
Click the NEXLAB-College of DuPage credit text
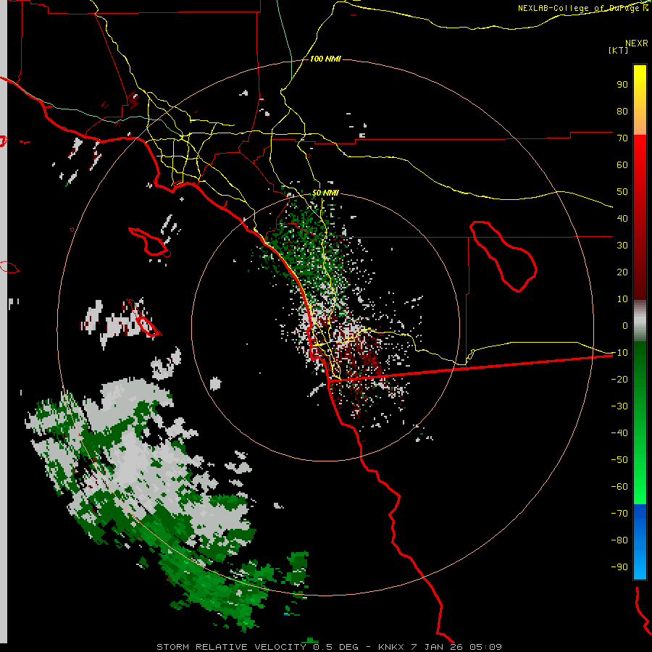pos(583,8)
